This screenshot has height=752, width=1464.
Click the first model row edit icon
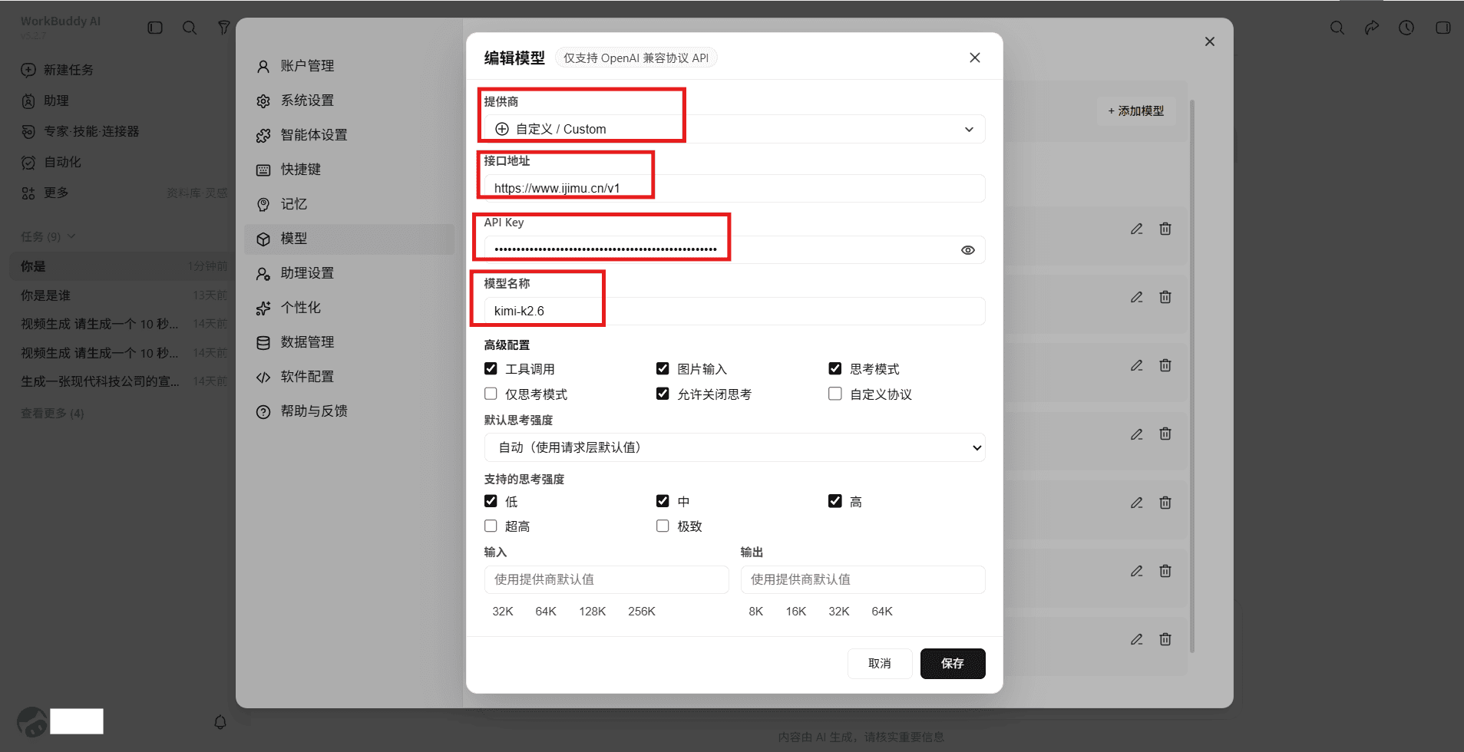[1137, 229]
